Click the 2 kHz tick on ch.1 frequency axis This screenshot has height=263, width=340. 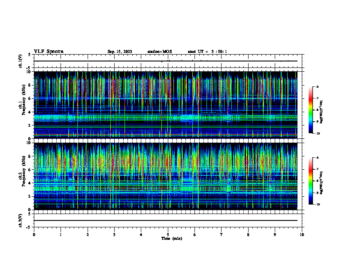pos(30,125)
